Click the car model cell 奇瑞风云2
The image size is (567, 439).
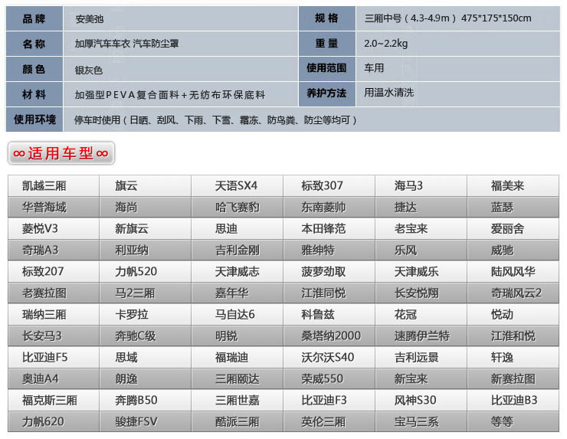(513, 293)
